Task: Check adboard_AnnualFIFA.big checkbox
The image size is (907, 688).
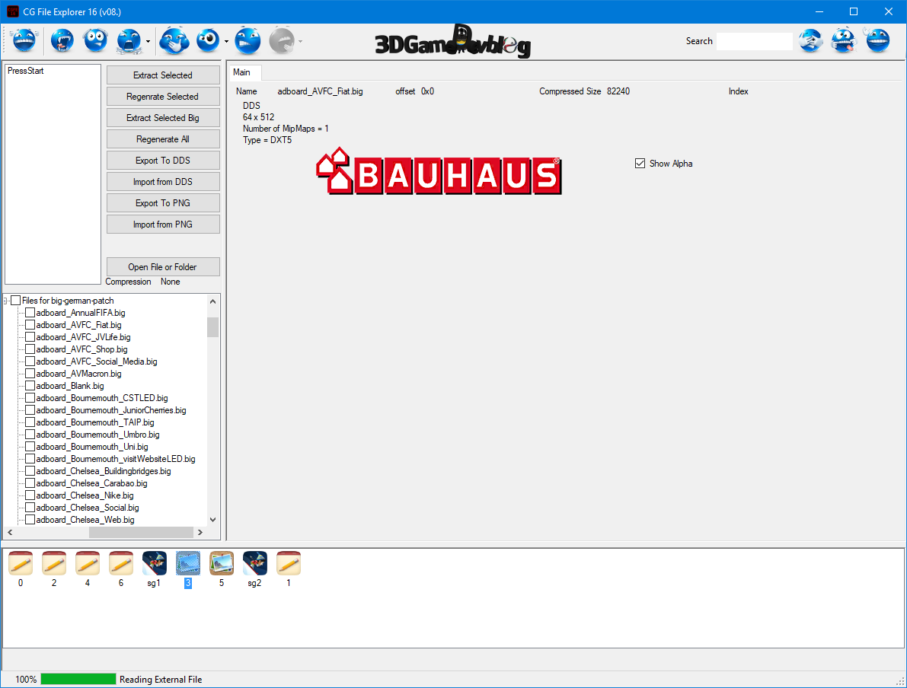Action: tap(30, 313)
